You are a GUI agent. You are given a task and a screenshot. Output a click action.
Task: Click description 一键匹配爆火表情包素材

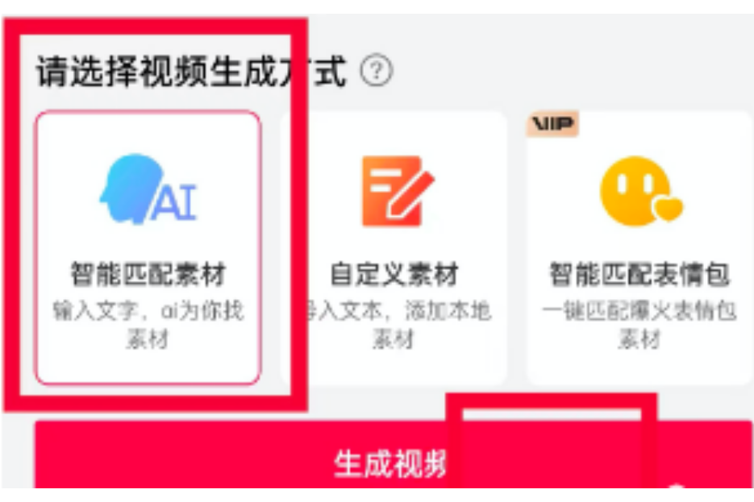[x=639, y=325]
